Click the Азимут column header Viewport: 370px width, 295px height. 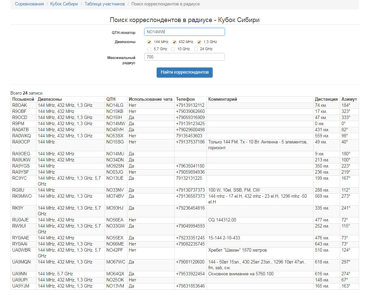pyautogui.click(x=349, y=99)
